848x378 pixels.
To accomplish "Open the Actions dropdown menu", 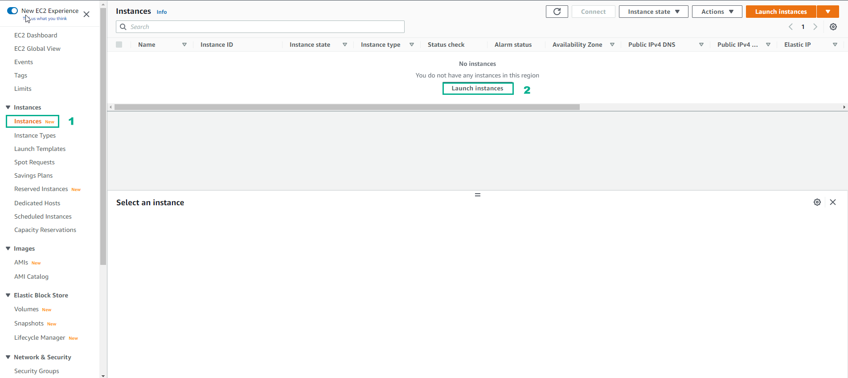I will [717, 12].
